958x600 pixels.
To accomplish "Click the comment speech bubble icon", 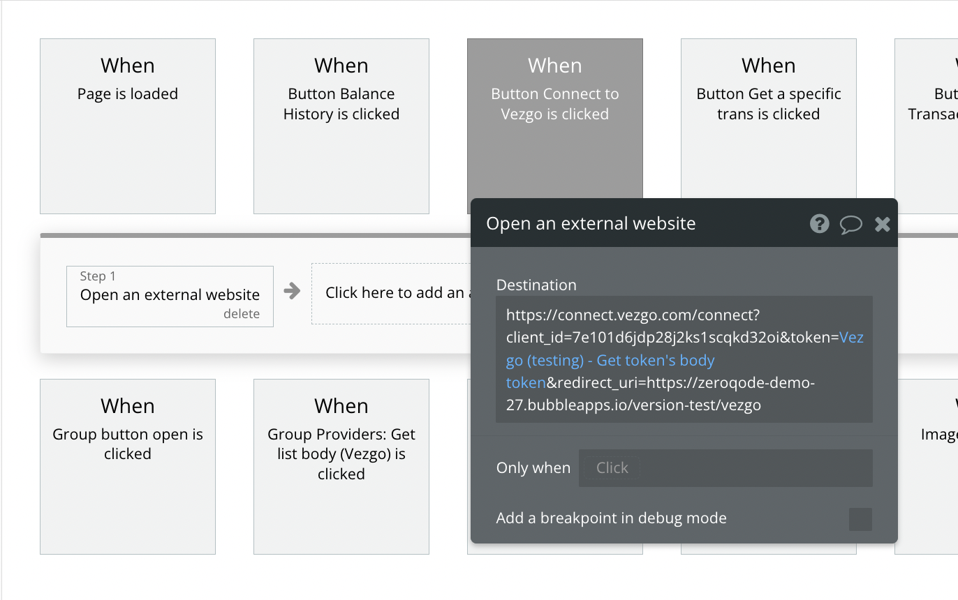I will click(850, 224).
